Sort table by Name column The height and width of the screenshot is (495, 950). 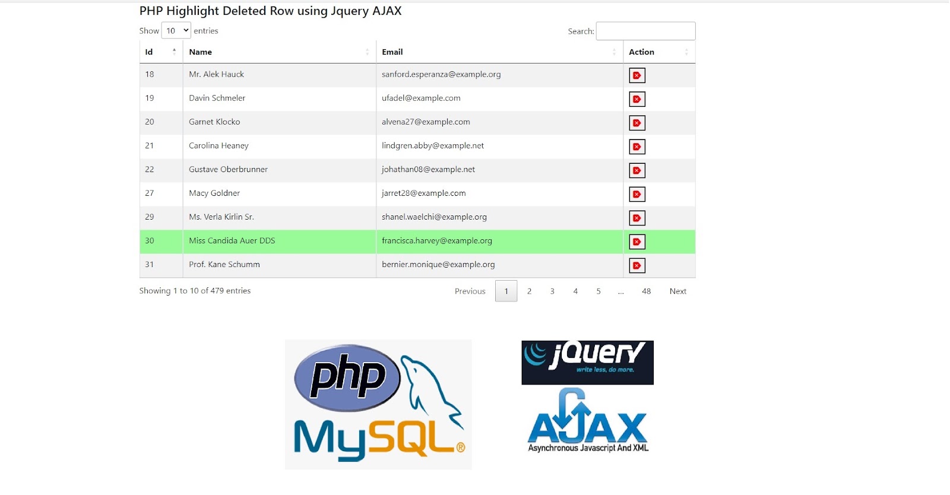tap(279, 52)
